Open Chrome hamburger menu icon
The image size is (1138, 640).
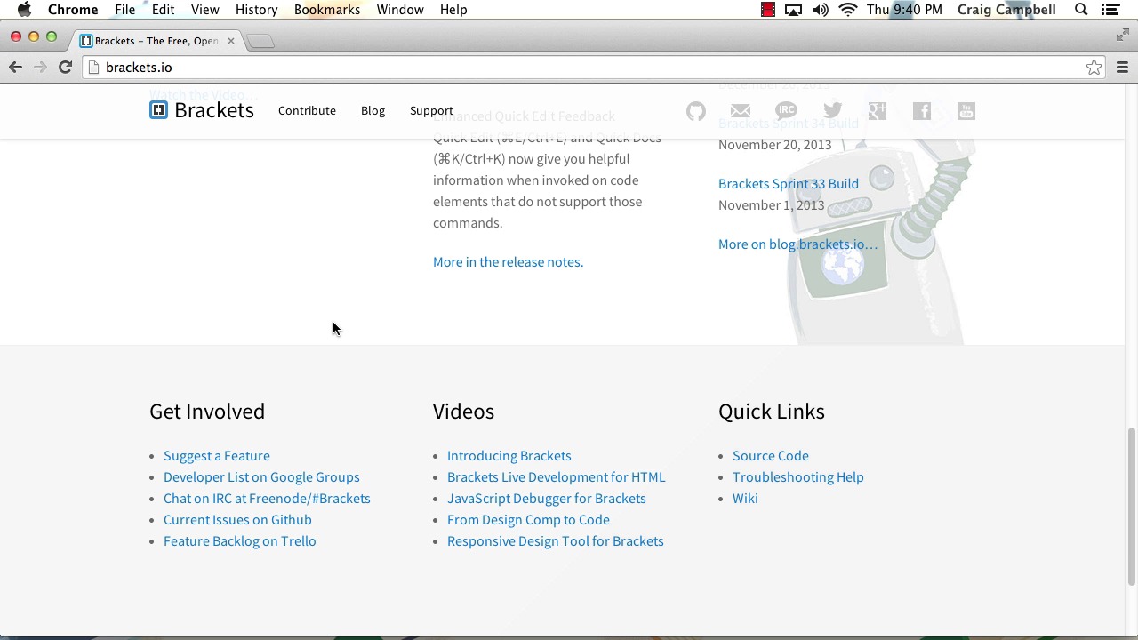[x=1122, y=68]
